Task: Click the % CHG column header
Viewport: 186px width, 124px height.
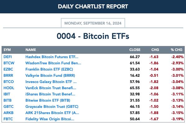Action: pyautogui.click(x=176, y=50)
